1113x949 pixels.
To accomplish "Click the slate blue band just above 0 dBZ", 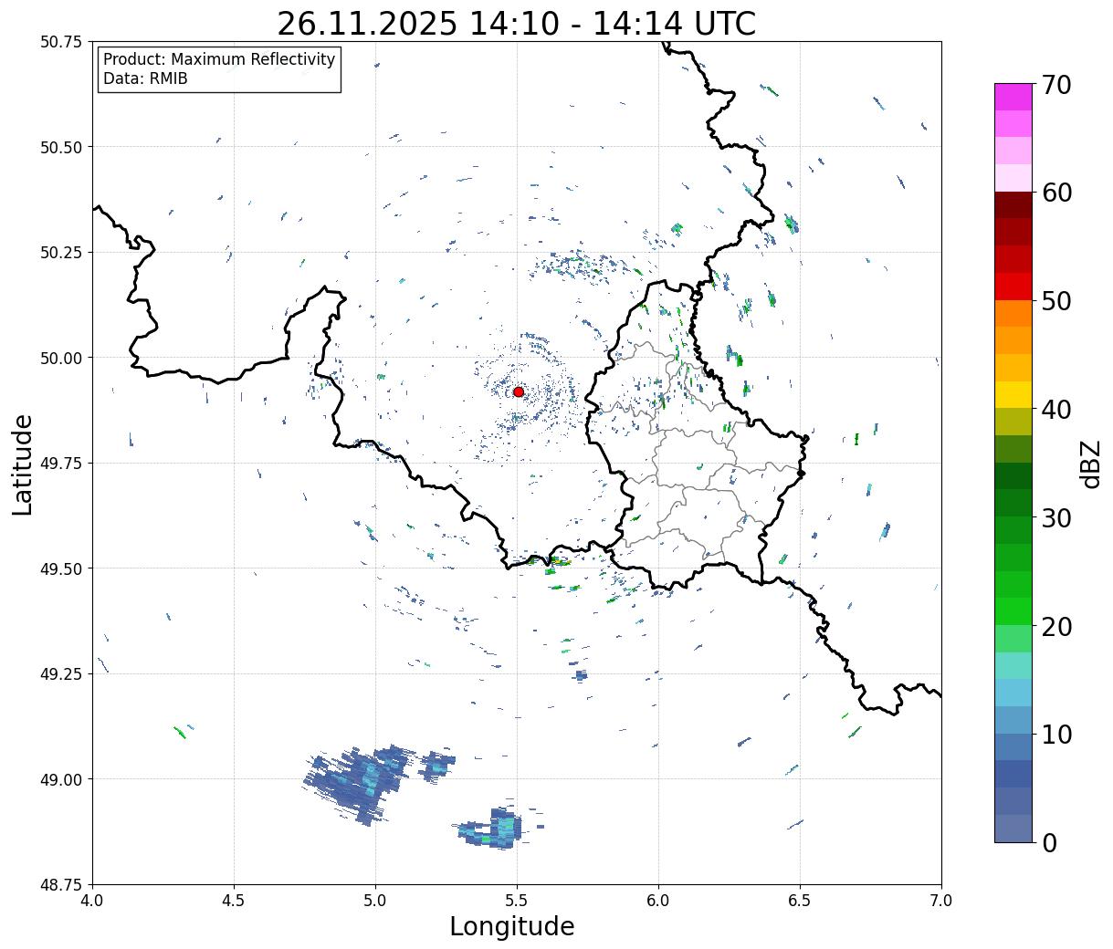I will pos(1013,828).
